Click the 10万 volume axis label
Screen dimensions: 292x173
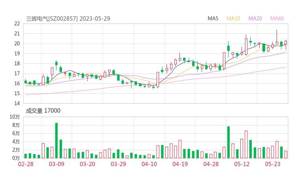[15, 117]
